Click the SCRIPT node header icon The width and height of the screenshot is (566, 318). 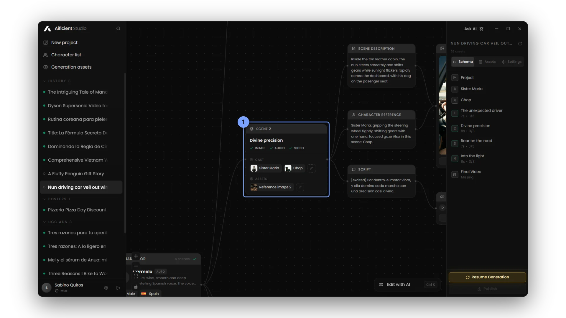[x=353, y=169]
